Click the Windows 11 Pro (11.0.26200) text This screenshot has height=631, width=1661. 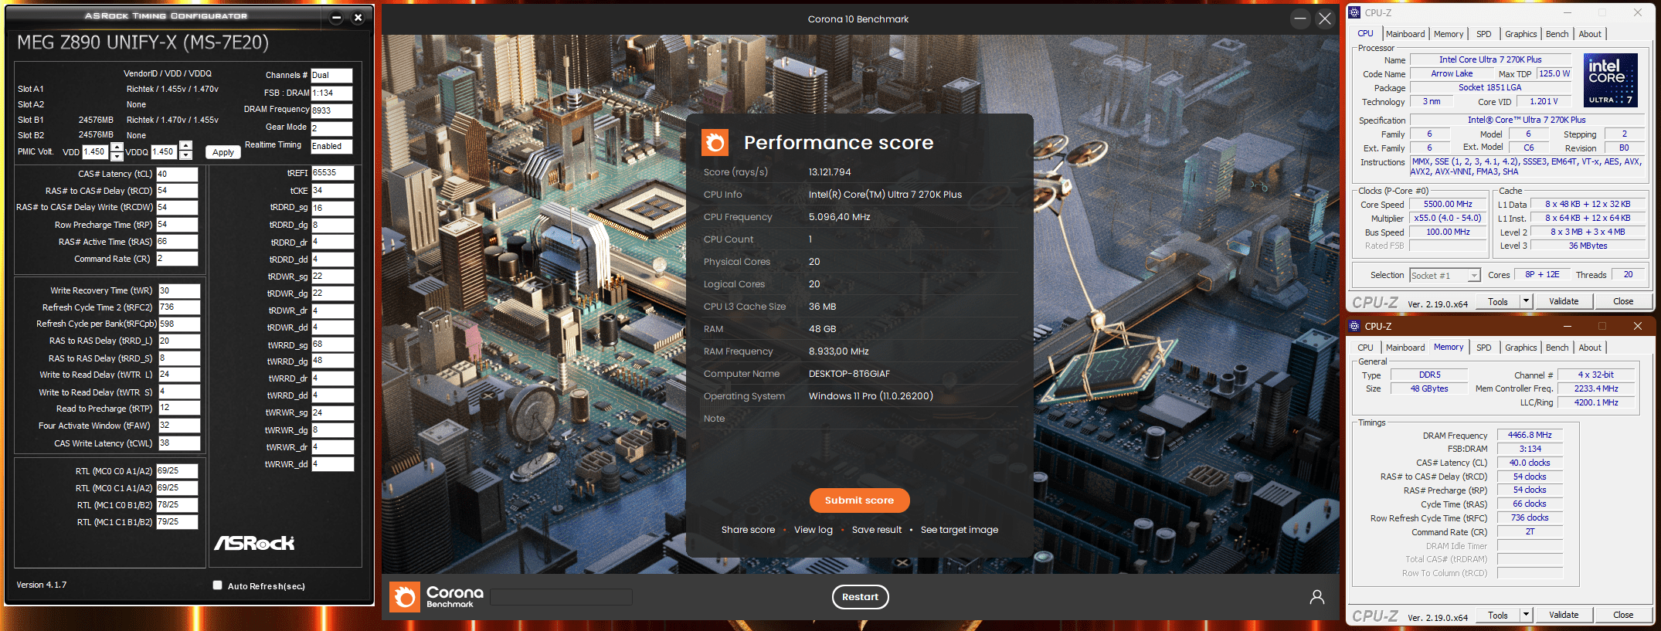point(871,396)
